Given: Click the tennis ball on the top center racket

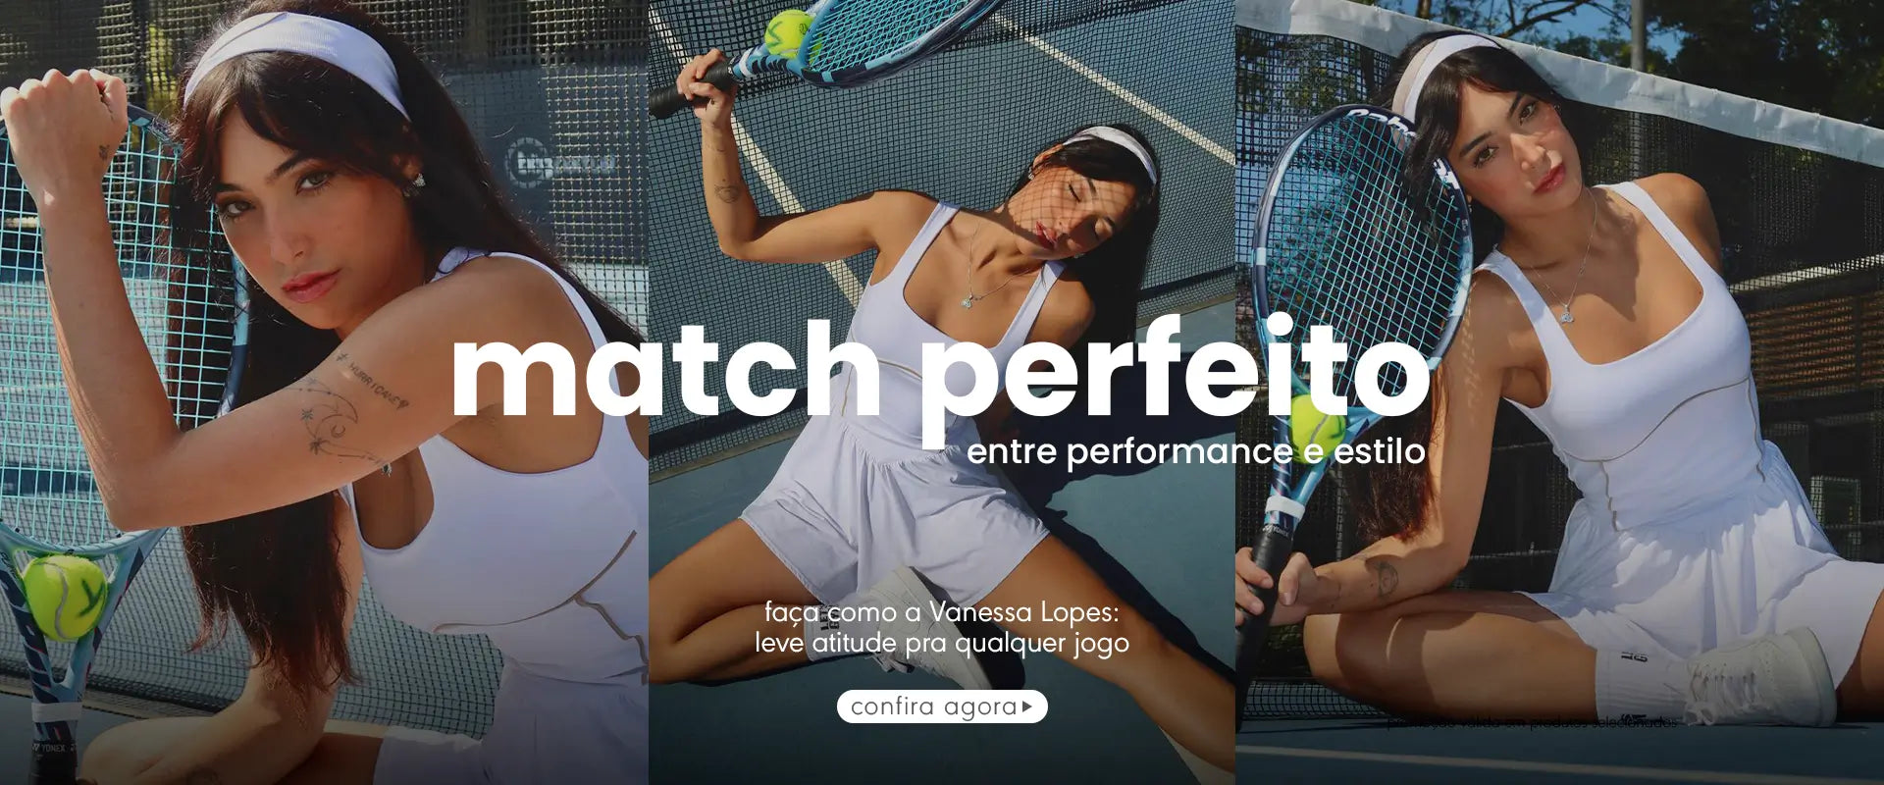Looking at the screenshot, I should pos(788,33).
